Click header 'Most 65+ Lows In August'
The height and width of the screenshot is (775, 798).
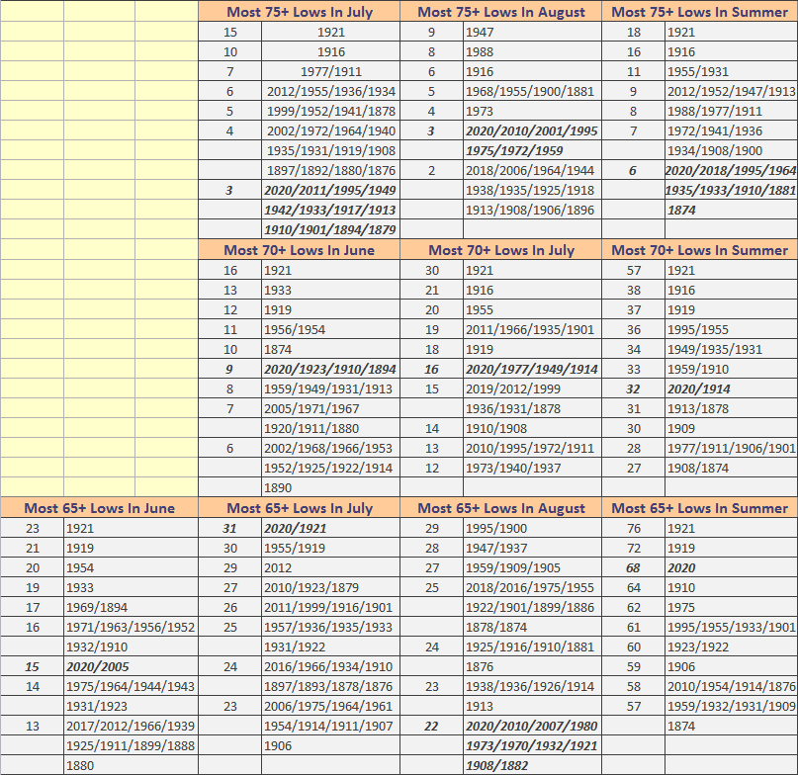[x=500, y=508]
